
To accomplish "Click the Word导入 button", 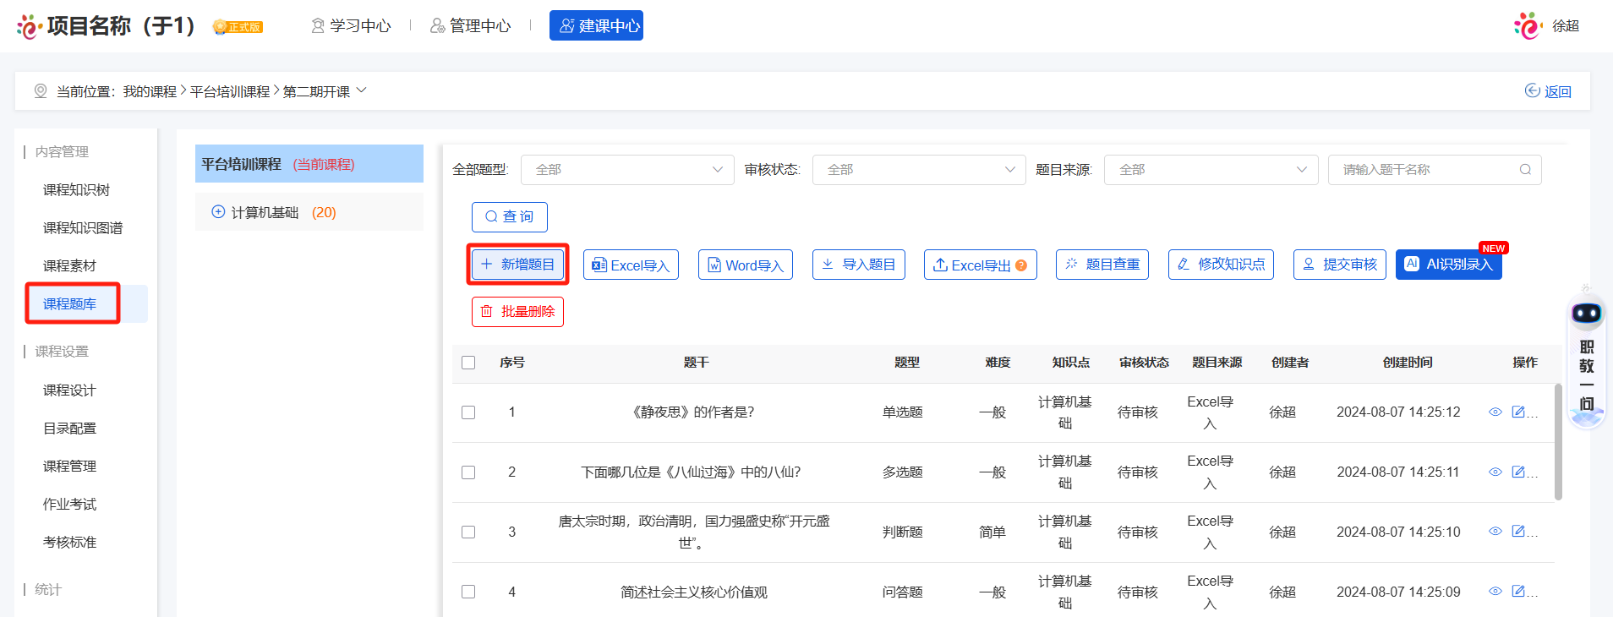I will [746, 265].
